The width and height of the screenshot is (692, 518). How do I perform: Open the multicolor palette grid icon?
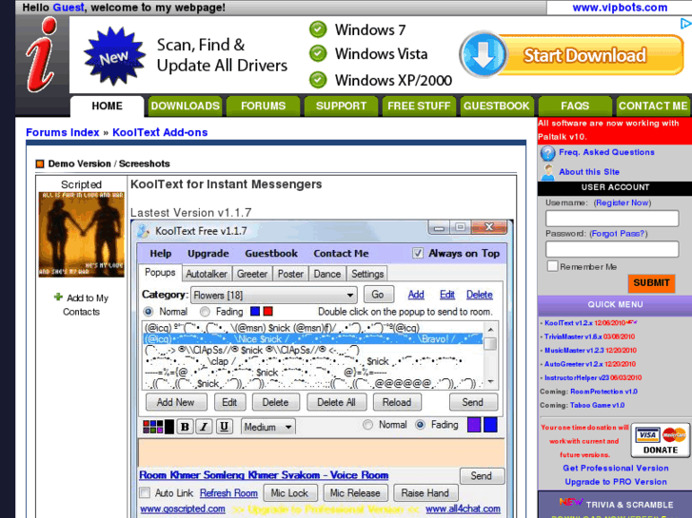[x=152, y=427]
